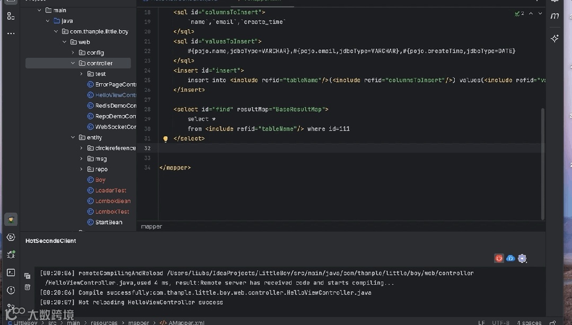Open the Services tool window
Viewport: 572px width, 325px height.
[x=11, y=237]
